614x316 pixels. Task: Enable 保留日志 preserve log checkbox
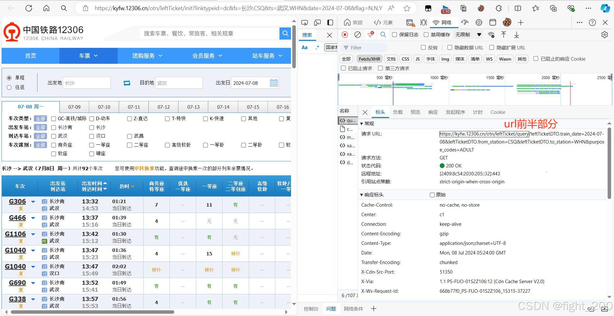click(394, 34)
